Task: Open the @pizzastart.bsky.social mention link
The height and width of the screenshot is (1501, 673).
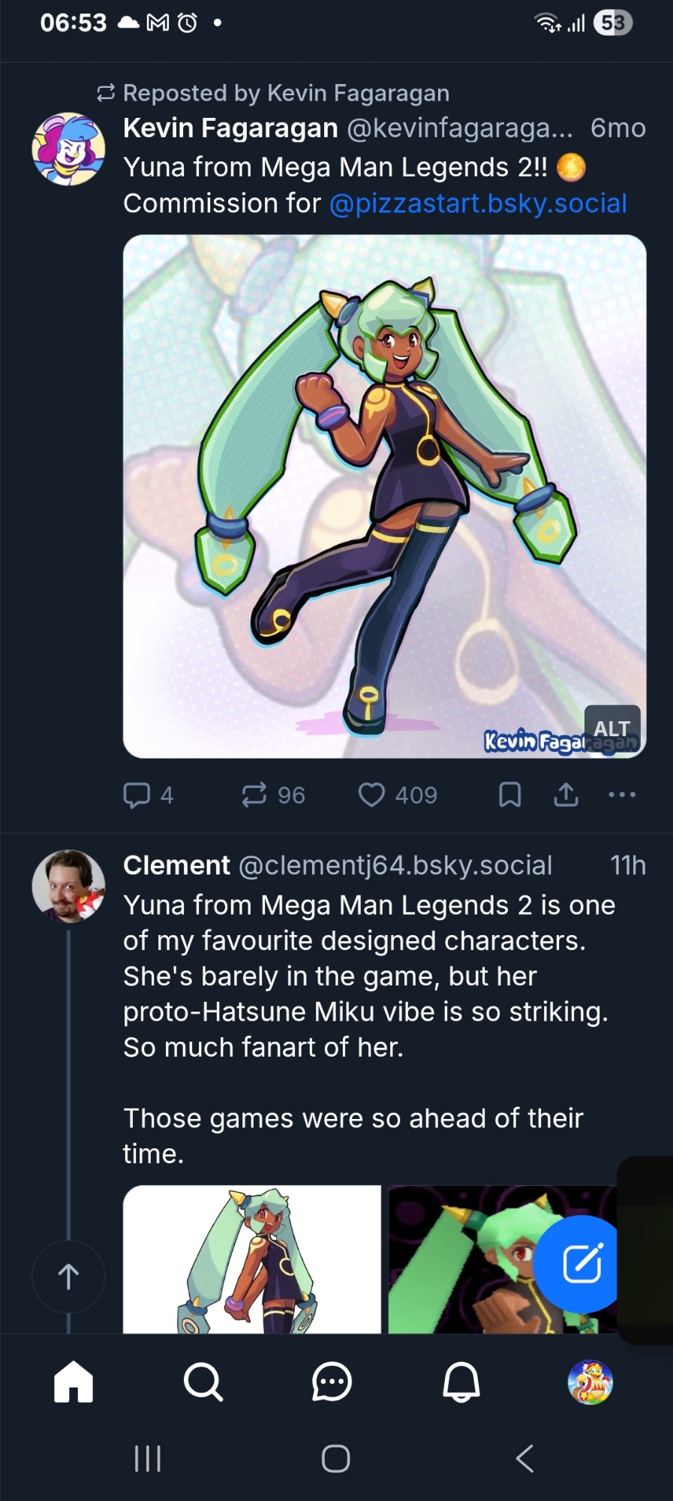Action: coord(478,203)
